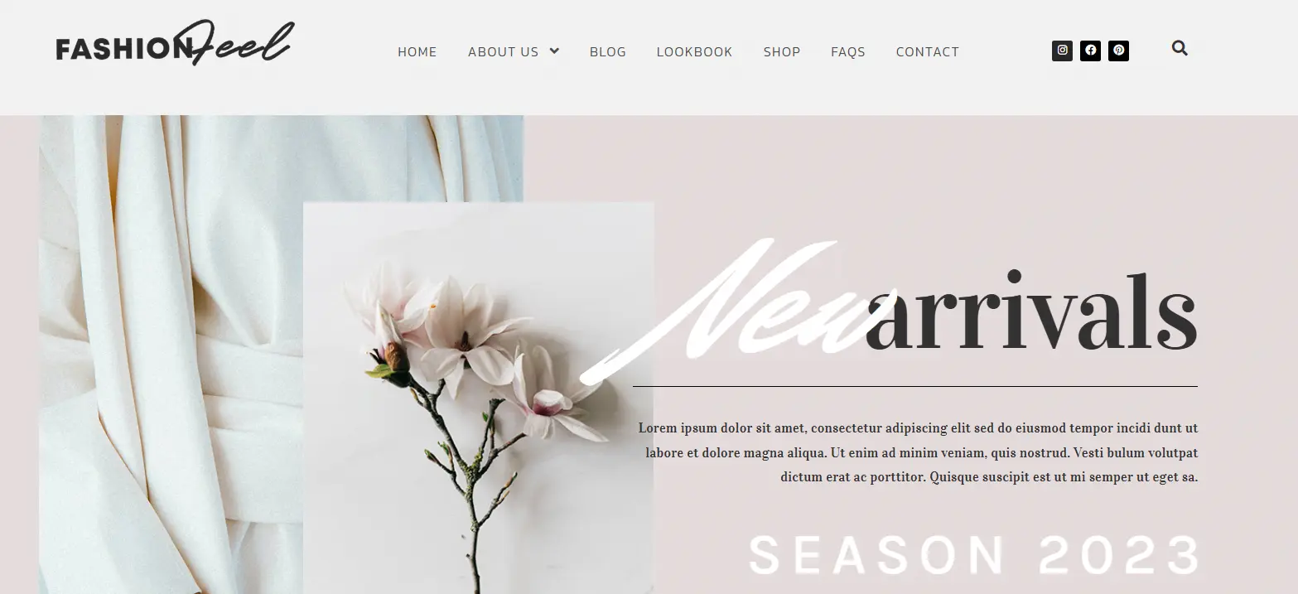Open the Facebook social icon

coord(1090,51)
